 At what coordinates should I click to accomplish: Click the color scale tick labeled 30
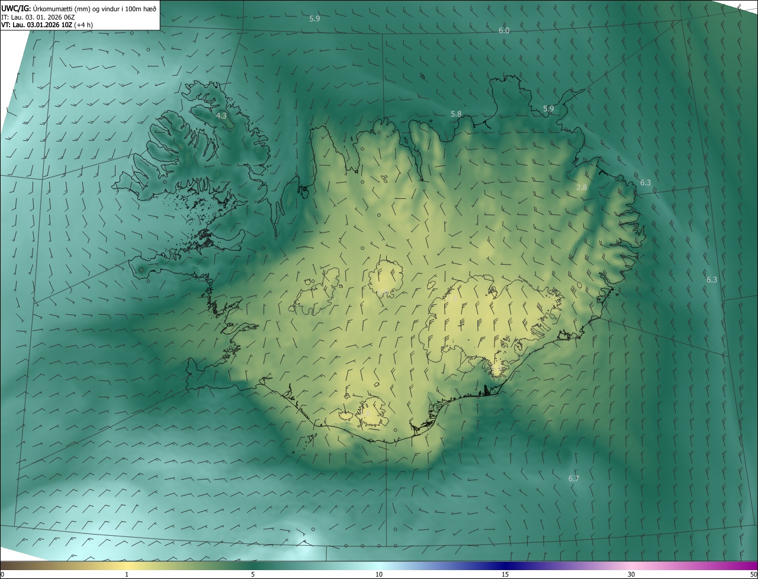[631, 574]
